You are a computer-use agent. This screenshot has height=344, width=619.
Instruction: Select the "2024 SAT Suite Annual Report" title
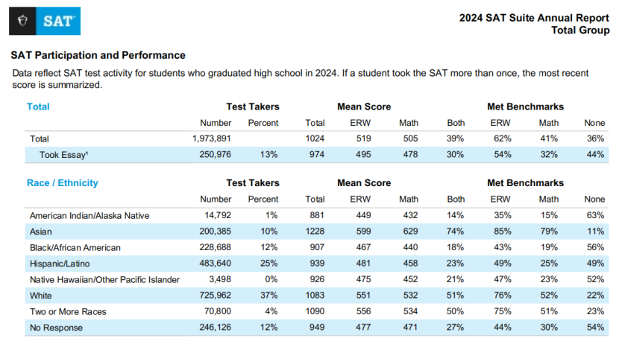(534, 17)
